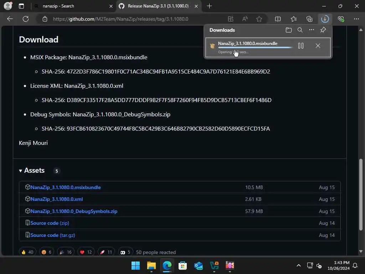Viewport: 365px width, 274px height.
Task: Select the Release NanaZip 3.1 tab
Action: click(x=158, y=6)
